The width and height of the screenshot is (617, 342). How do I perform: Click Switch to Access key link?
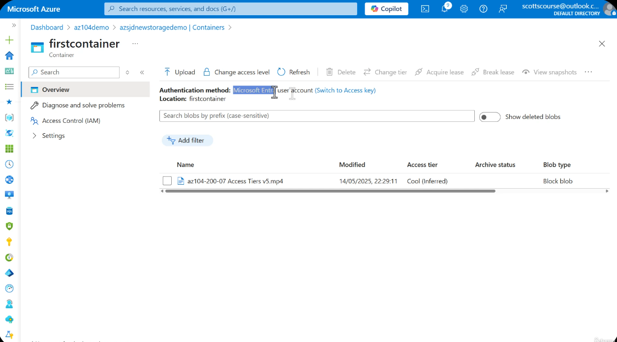[345, 90]
